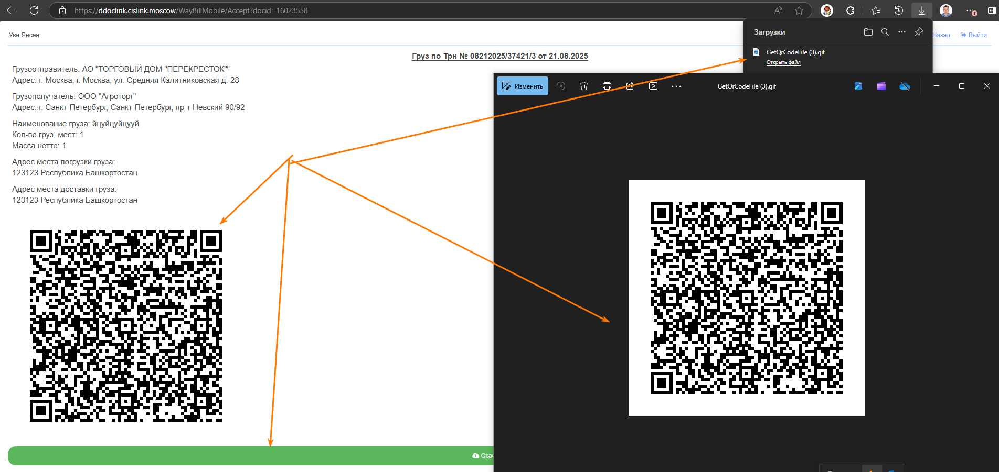Click the 'Груз по Трн № 08212025/37421/3' heading
Screen dimensions: 999x472
[x=499, y=56]
